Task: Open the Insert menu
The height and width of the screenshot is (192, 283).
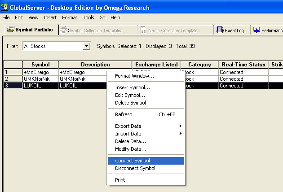Action: tap(50, 17)
